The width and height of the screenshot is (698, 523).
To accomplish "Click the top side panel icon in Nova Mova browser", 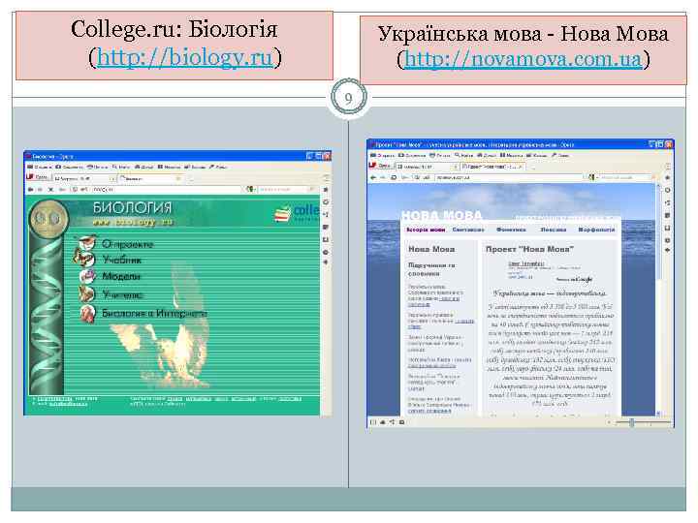I will [667, 177].
